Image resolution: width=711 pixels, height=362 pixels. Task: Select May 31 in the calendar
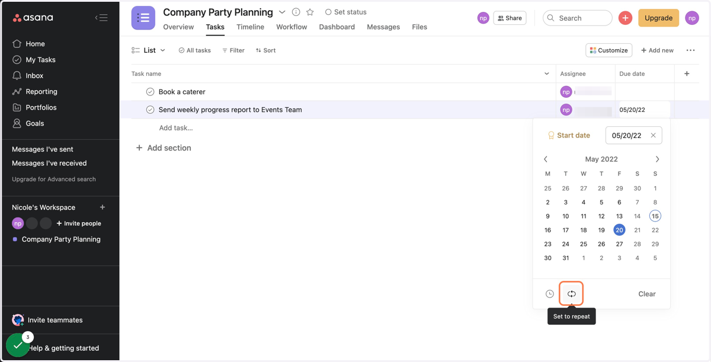pos(565,258)
